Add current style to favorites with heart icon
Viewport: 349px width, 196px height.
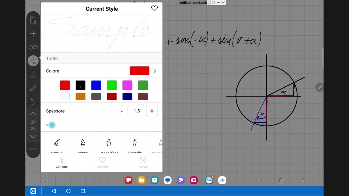[154, 8]
